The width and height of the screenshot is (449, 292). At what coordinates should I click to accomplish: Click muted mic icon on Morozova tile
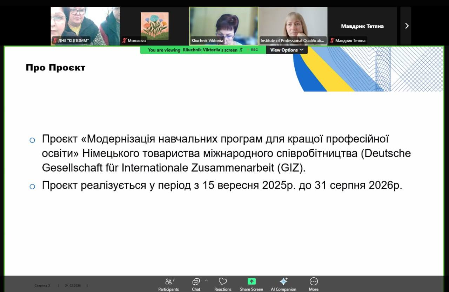tap(124, 41)
